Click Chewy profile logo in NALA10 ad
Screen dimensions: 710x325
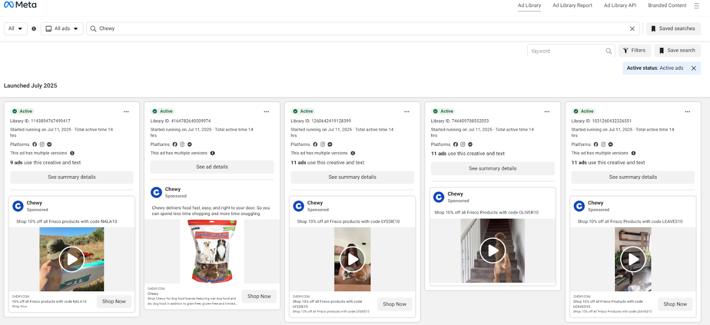18,206
